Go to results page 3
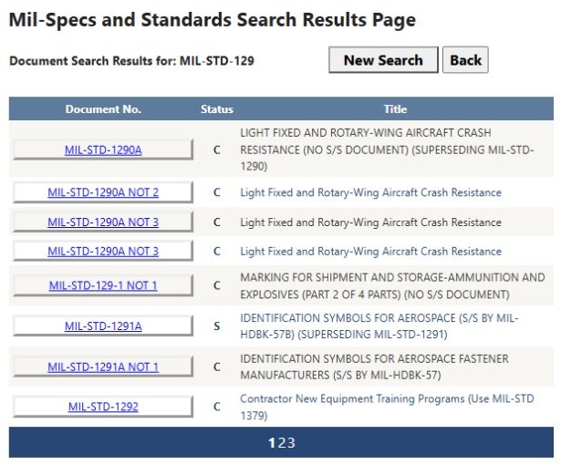The width and height of the screenshot is (561, 465). [x=291, y=443]
